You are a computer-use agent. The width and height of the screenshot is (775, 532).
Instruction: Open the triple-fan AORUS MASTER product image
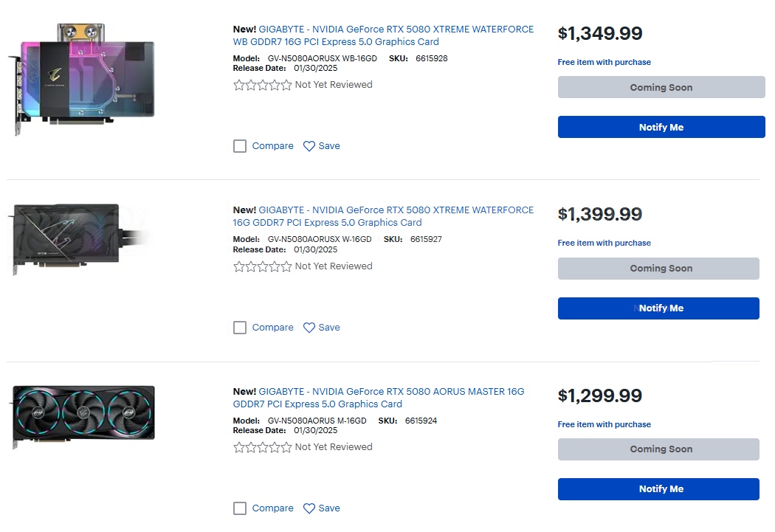[84, 415]
